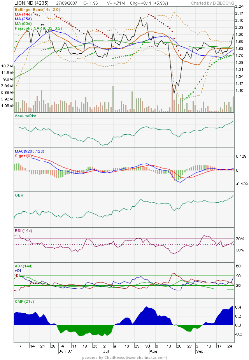Click the 70% level on RSI axis
Screen dimensions: 249x360
pos(239,239)
